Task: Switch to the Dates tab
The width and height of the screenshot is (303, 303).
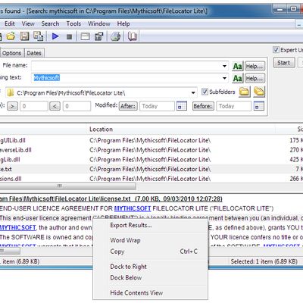Action: pyautogui.click(x=34, y=53)
